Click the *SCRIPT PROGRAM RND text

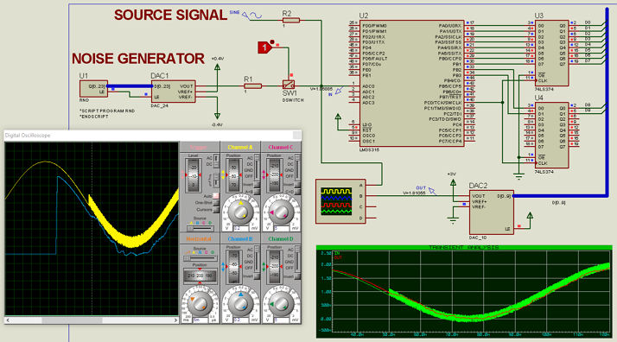pyautogui.click(x=107, y=111)
